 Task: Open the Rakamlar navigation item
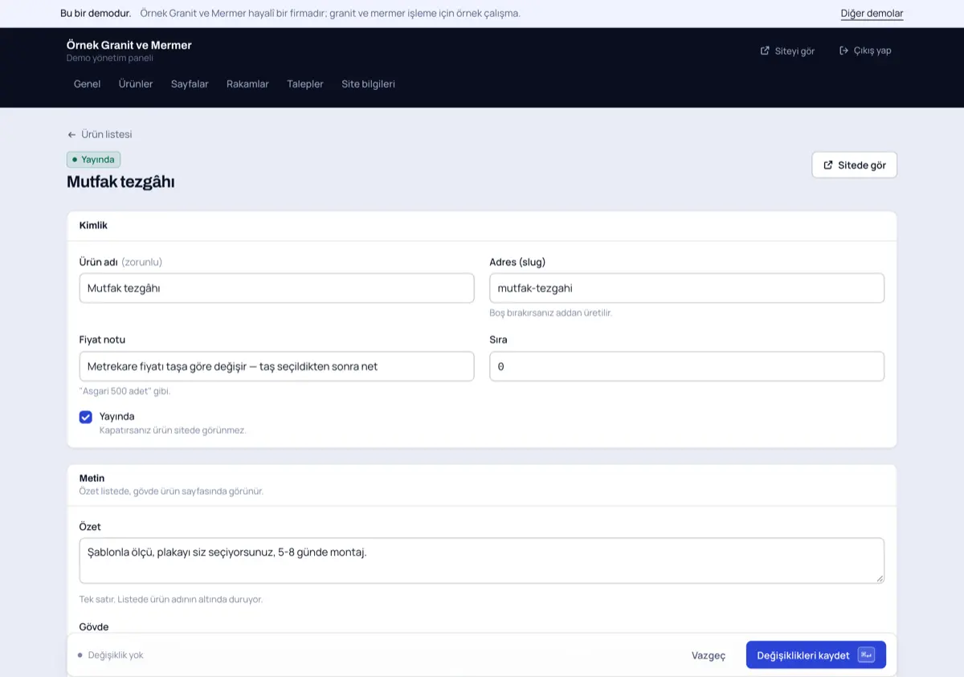(x=247, y=84)
